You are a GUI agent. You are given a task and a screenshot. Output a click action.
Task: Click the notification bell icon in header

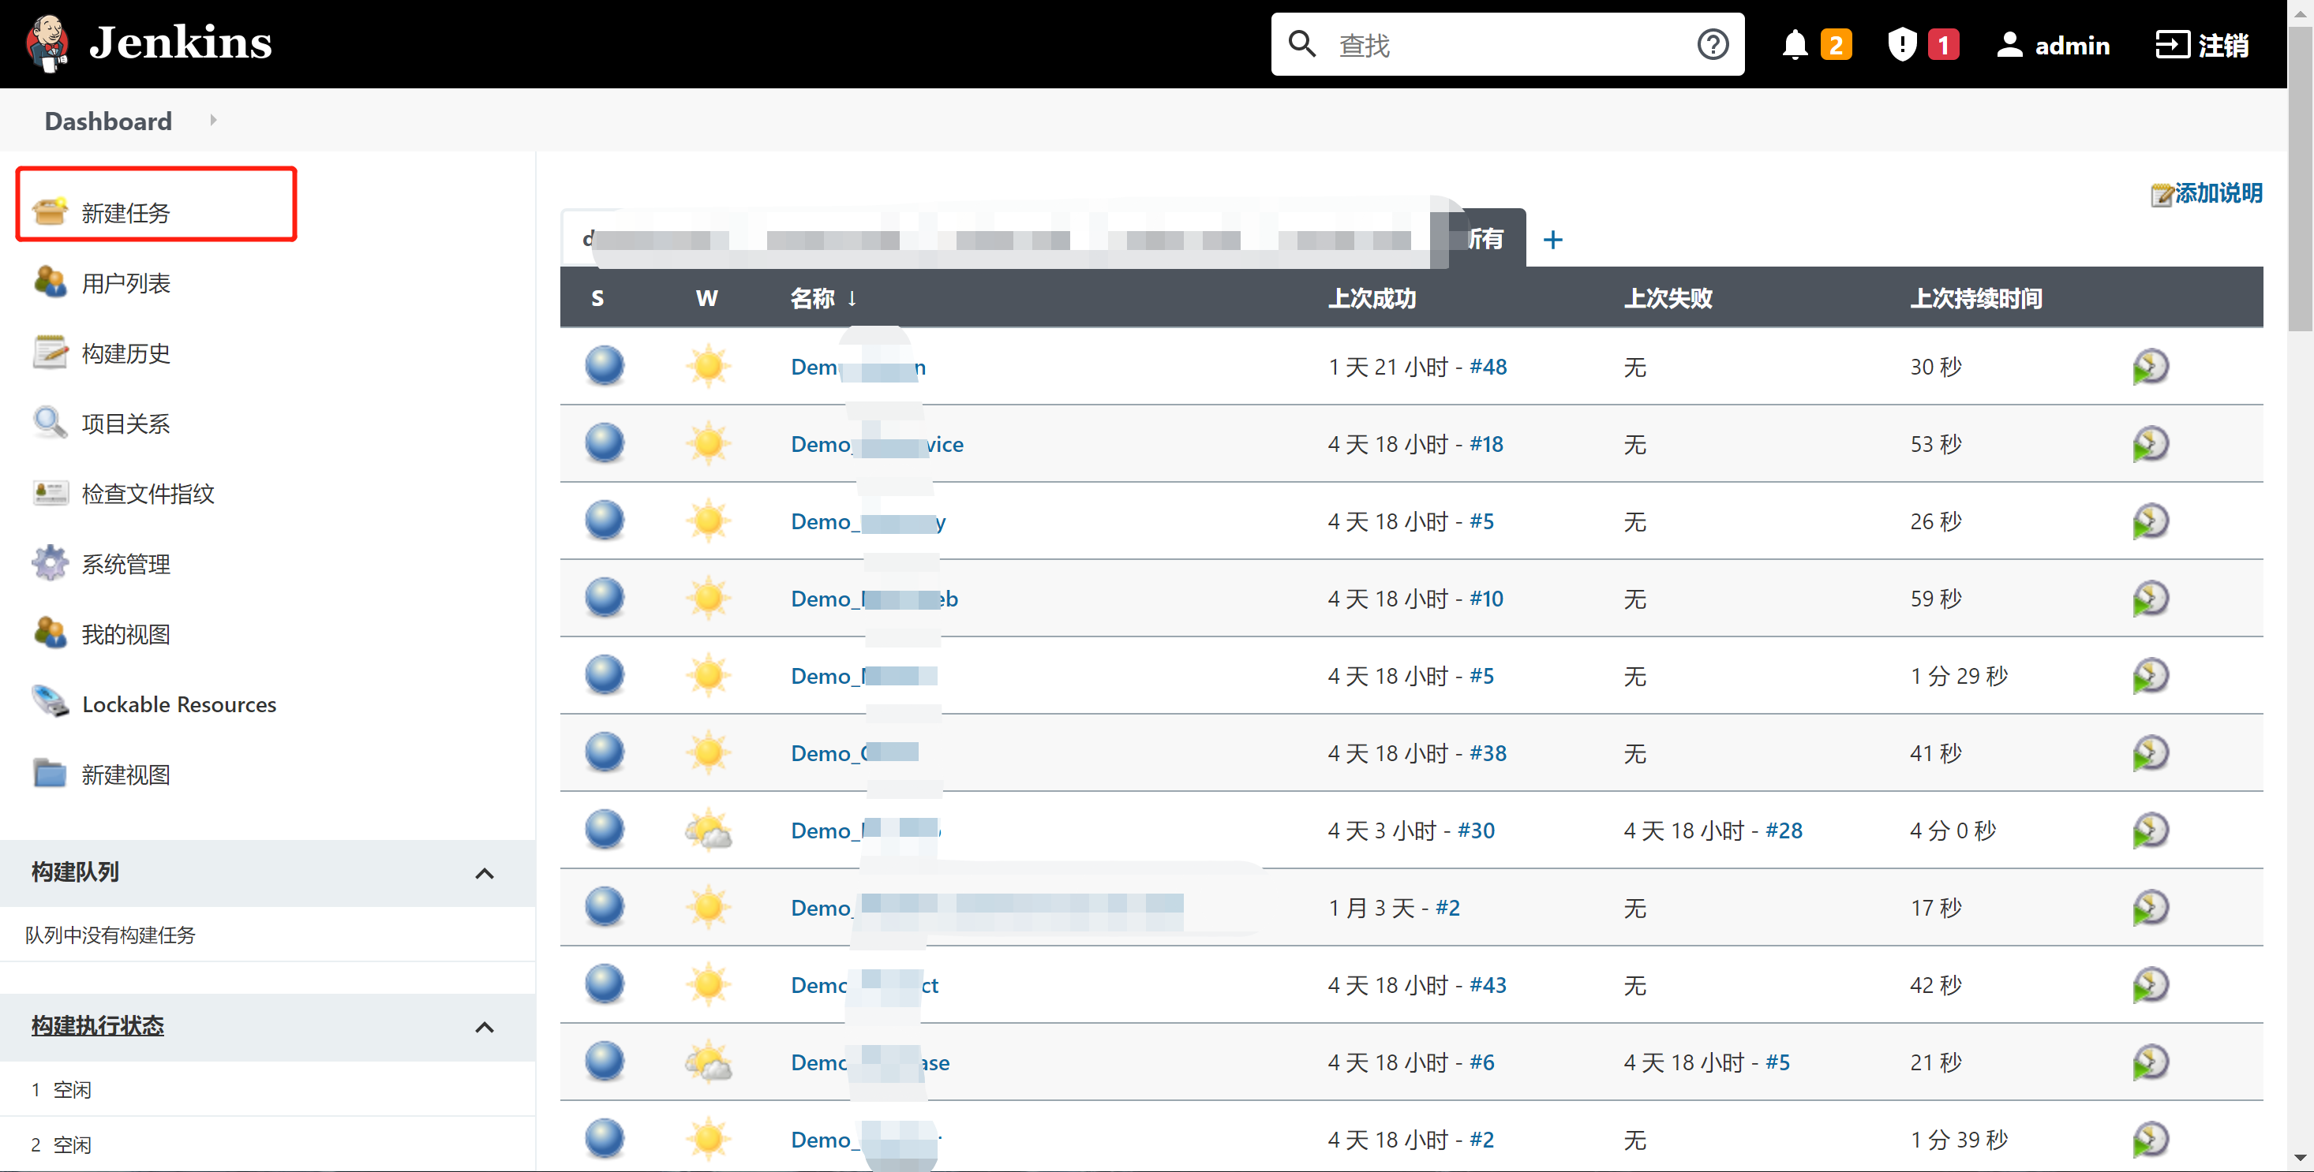(1794, 45)
